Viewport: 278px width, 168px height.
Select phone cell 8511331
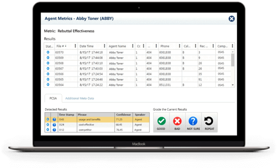click(x=165, y=85)
